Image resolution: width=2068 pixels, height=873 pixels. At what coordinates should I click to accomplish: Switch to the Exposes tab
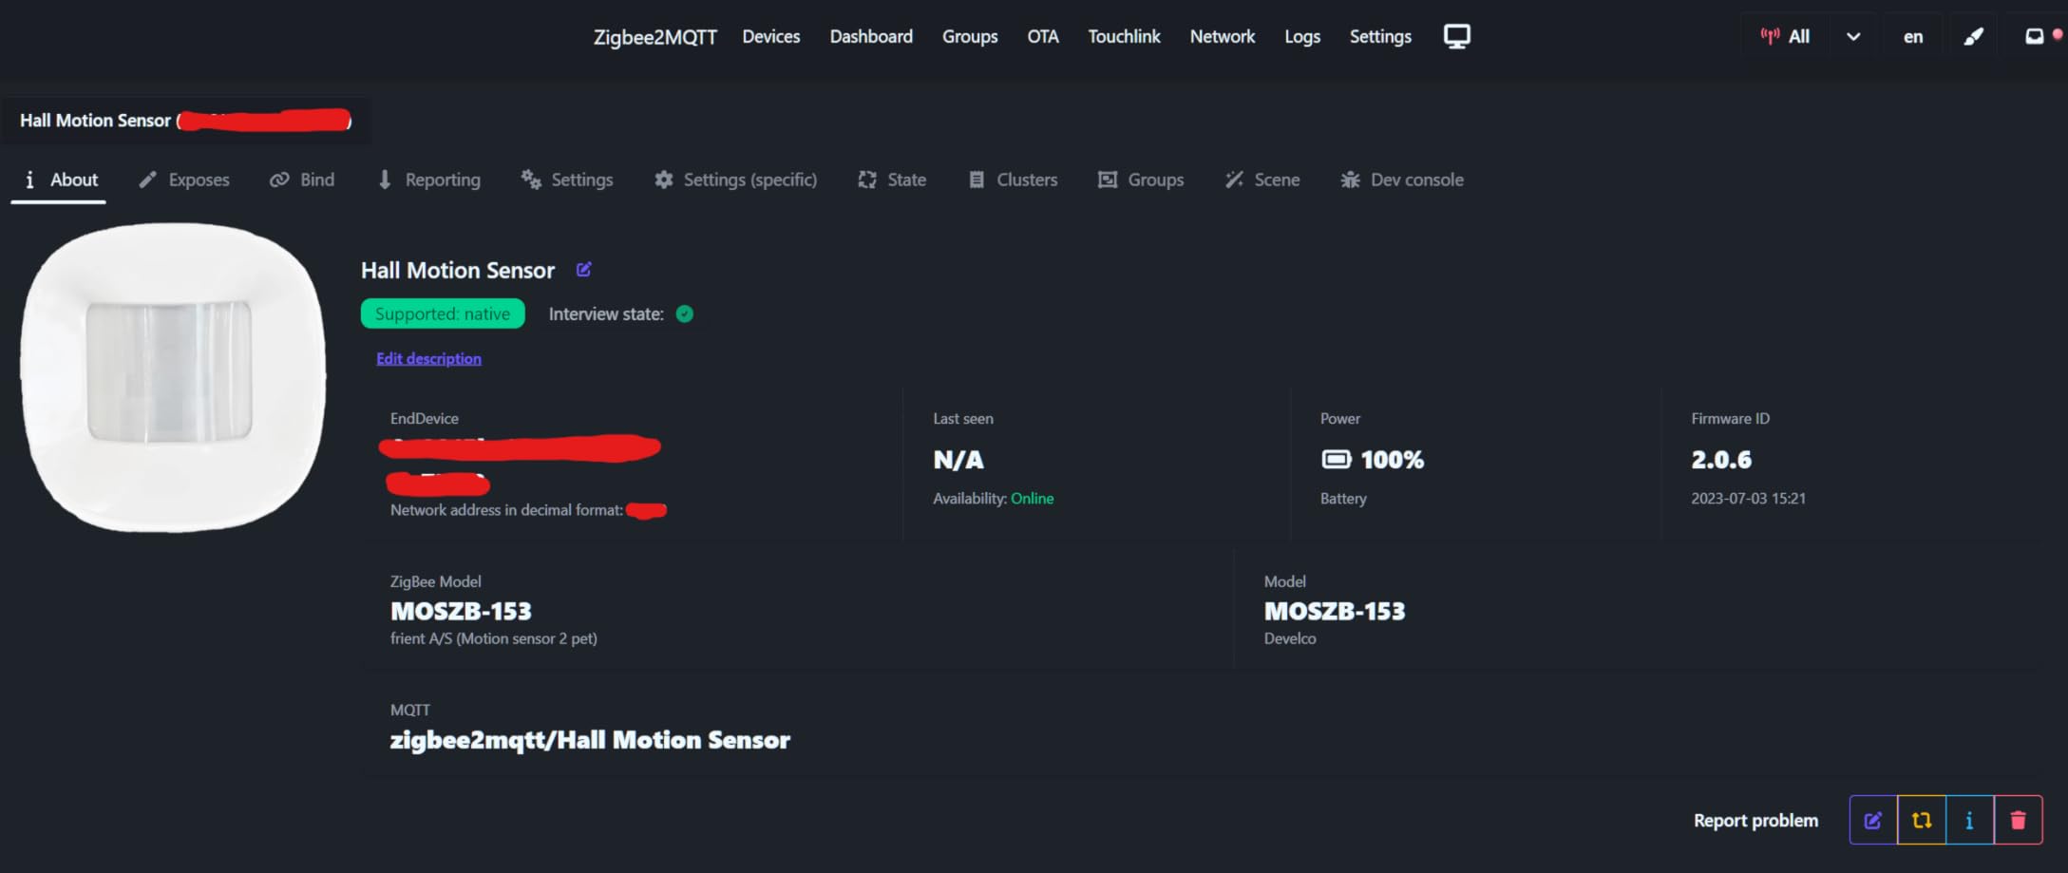tap(184, 180)
